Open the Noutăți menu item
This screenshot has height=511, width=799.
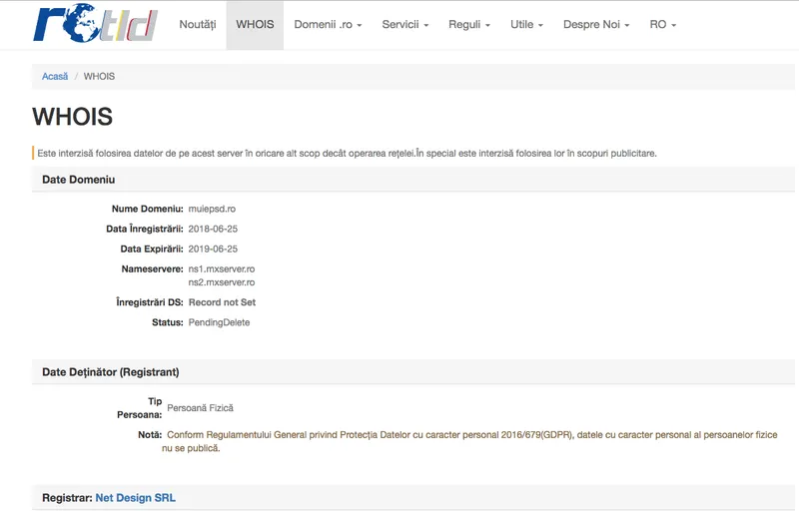tap(198, 24)
